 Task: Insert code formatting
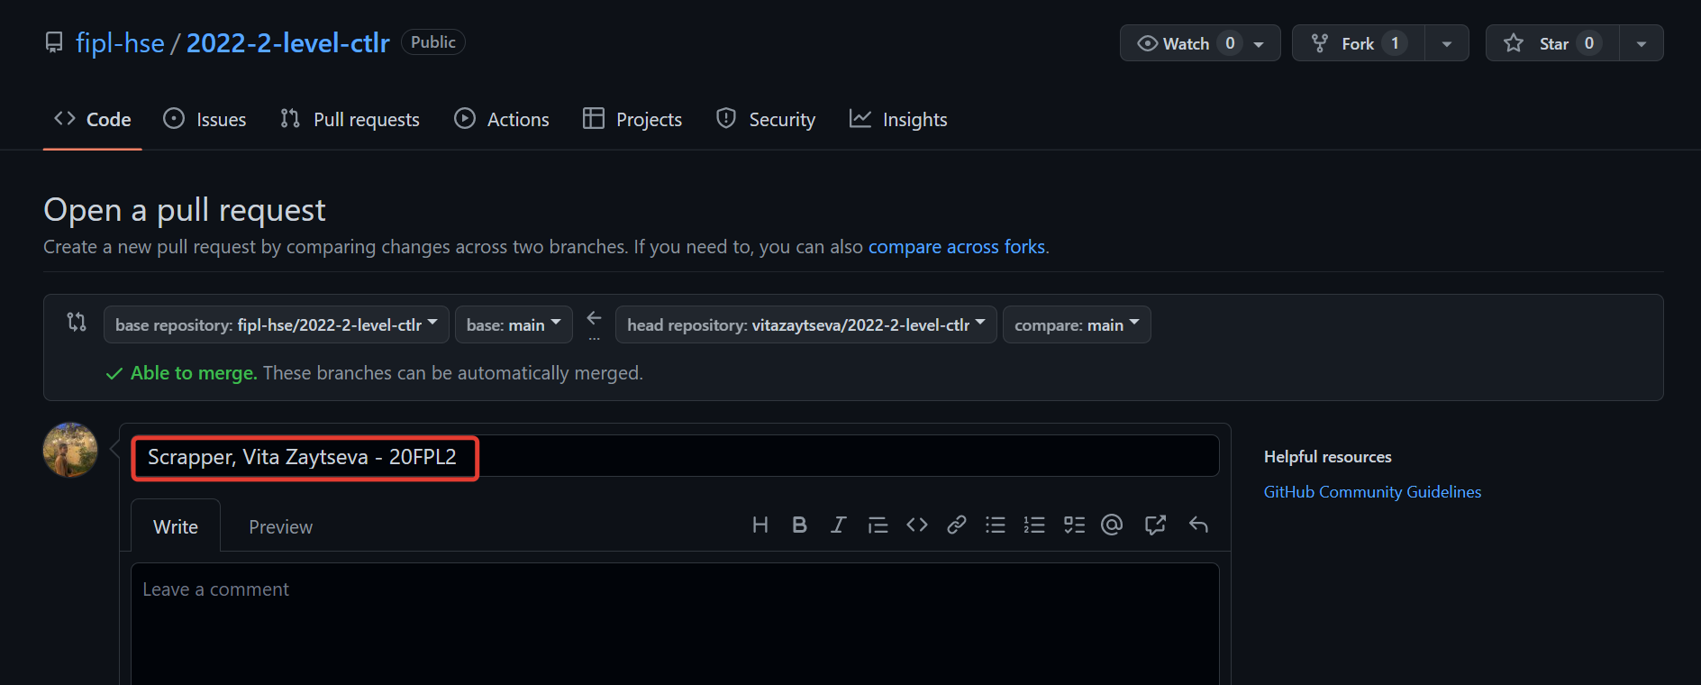917,525
